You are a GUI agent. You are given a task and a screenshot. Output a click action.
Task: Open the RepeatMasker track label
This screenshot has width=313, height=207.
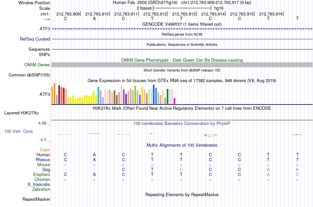tap(36, 199)
